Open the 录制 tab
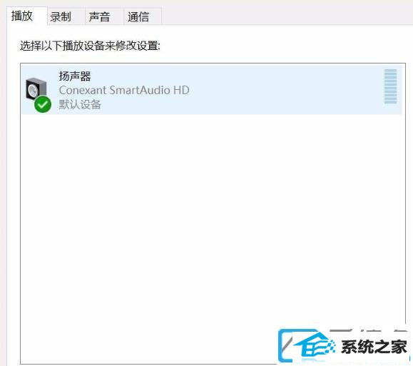 click(x=61, y=17)
